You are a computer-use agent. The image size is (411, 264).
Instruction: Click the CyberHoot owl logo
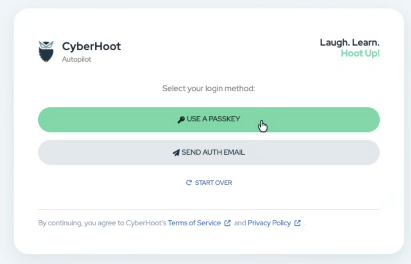click(46, 51)
